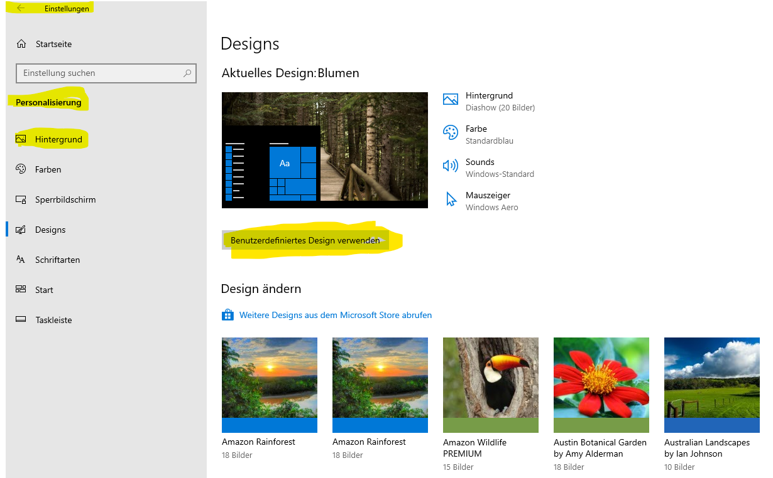The image size is (773, 478).
Task: Click the Farbe palette icon beside the preview
Action: [x=451, y=132]
